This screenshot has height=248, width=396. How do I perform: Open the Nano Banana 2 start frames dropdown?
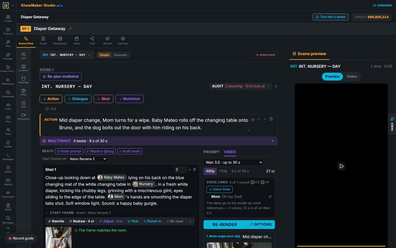pos(87,159)
